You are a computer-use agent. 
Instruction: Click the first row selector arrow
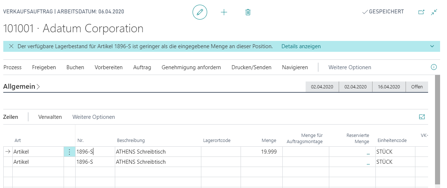coord(8,152)
